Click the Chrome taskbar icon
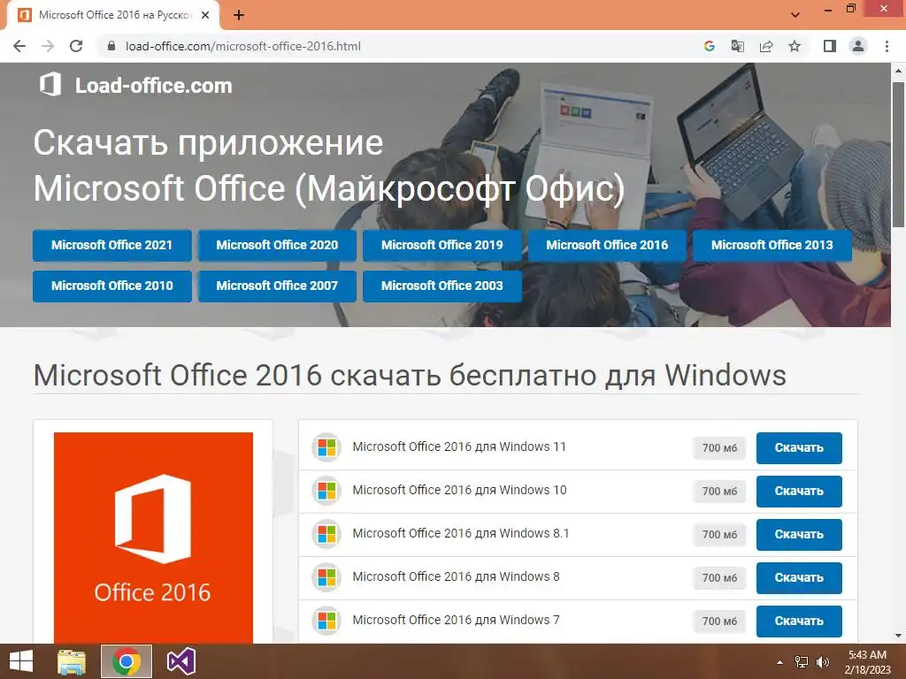 click(127, 661)
